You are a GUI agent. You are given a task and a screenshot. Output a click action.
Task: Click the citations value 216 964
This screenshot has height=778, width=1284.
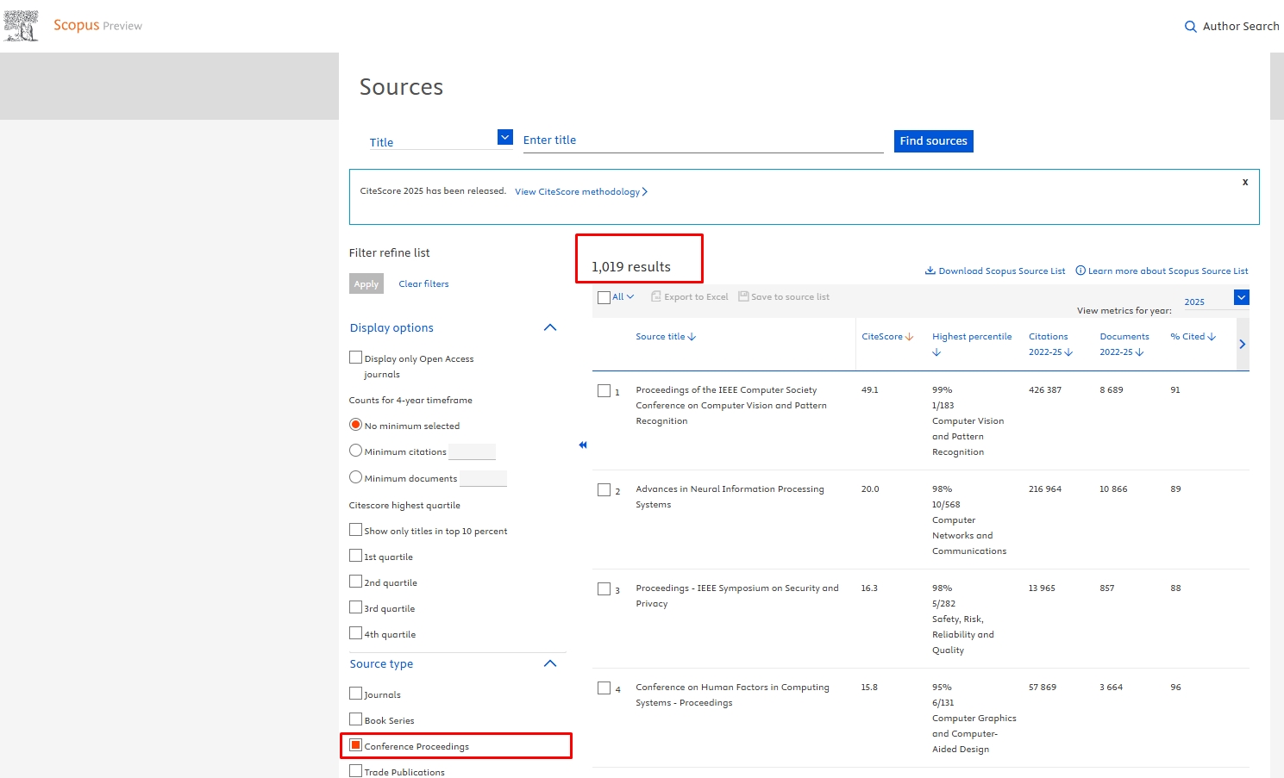pyautogui.click(x=1045, y=489)
